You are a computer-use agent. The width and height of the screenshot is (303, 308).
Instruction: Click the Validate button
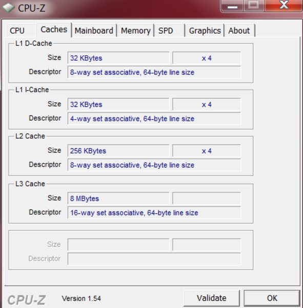[x=212, y=298]
